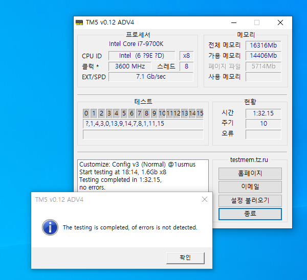Click the dialog message 'The testing is completed'
307x280 pixels.
tap(130, 227)
